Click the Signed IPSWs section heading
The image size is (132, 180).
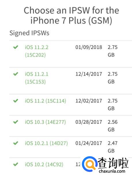(x=29, y=33)
